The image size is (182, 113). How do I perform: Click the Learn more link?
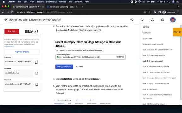(x=9, y=46)
